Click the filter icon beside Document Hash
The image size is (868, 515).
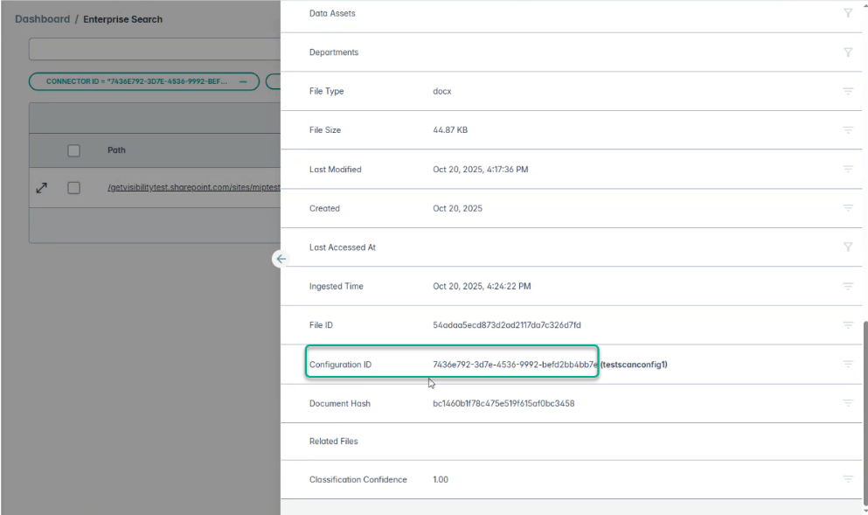tap(847, 403)
